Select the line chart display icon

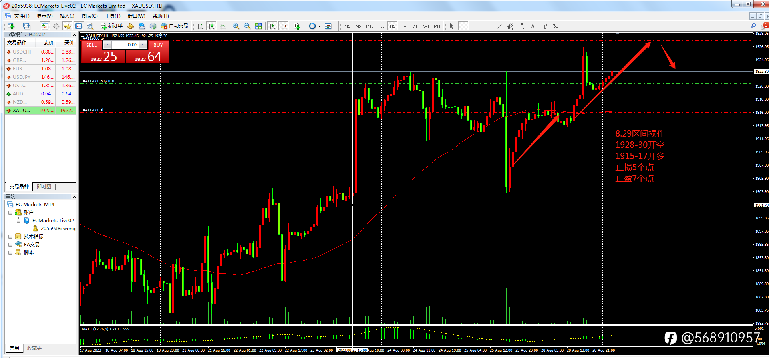click(x=223, y=26)
